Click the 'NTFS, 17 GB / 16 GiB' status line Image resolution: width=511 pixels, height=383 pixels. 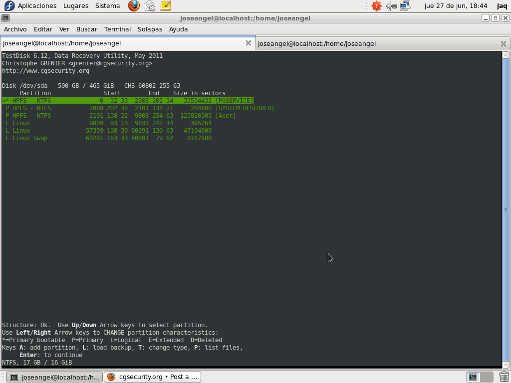37,363
